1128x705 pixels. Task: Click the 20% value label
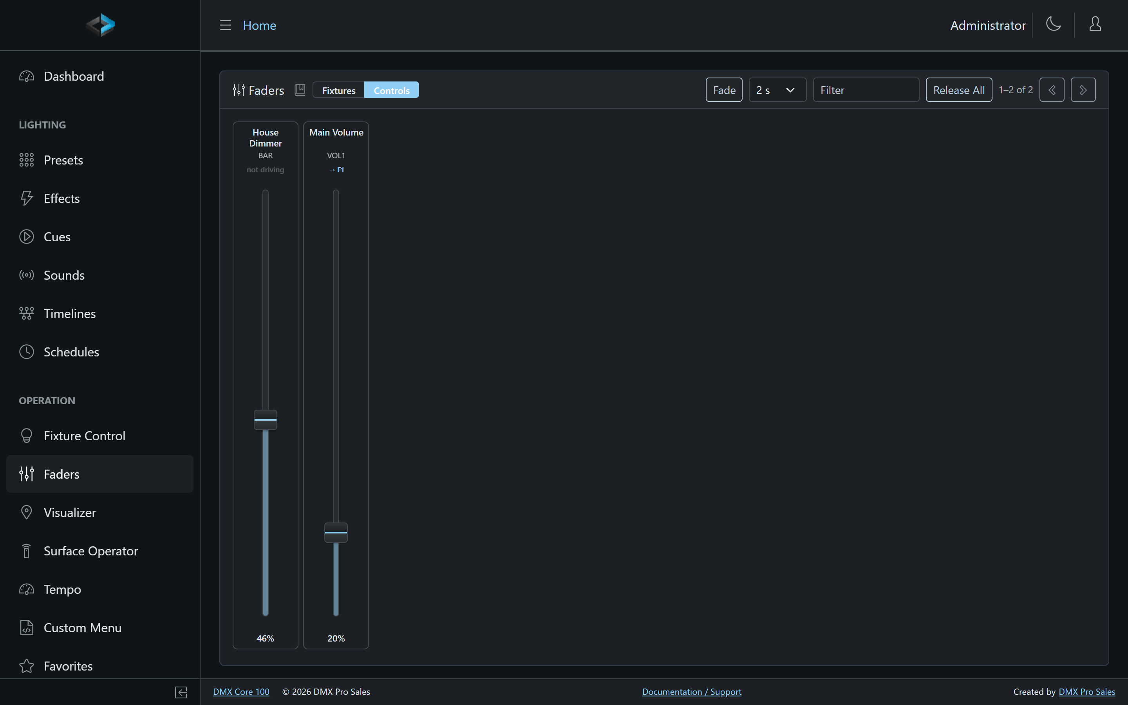(x=336, y=638)
